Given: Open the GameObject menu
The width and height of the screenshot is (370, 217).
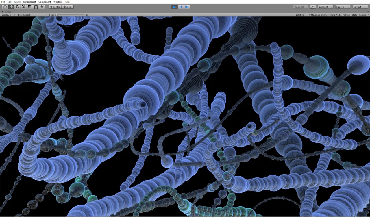Looking at the screenshot, I should coord(29,2).
